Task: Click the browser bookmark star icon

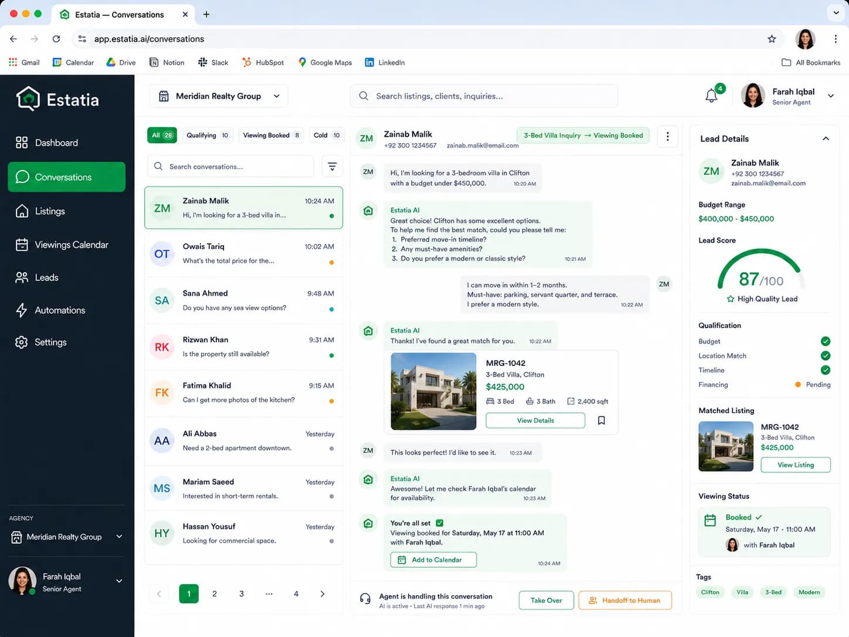Action: [772, 39]
